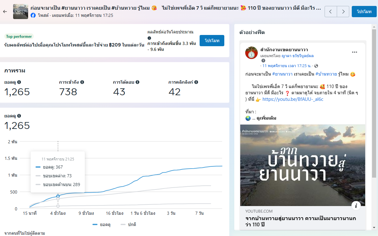378x236 pixels.
Task: Go to previous post with left chevron
Action: pos(331,12)
